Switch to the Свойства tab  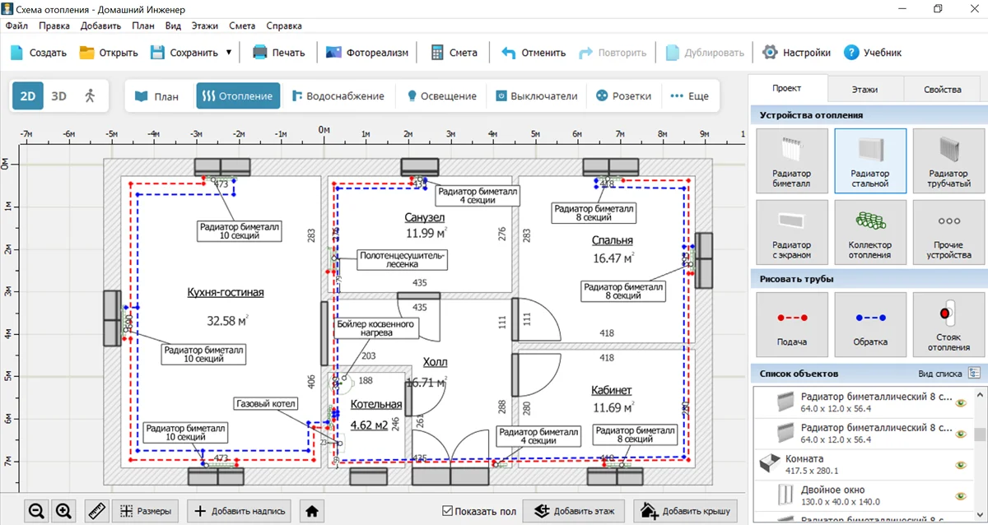pos(942,89)
